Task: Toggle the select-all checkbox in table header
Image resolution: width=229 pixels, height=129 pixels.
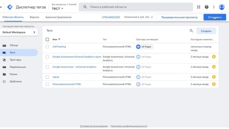Action: point(47,39)
